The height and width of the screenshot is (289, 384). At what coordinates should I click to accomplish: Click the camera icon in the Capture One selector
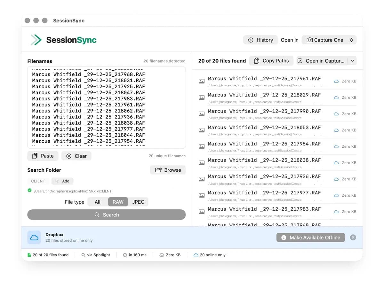tap(309, 40)
